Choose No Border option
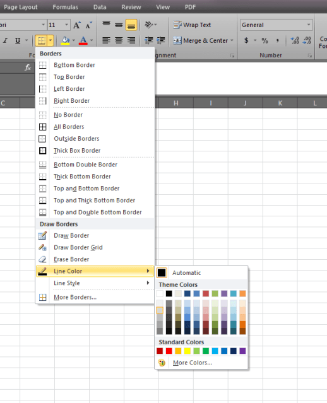This screenshot has height=403, width=327. [x=95, y=115]
